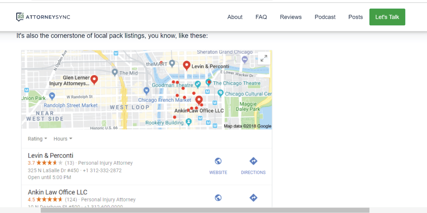Select the Rookery Building marker

point(188,122)
